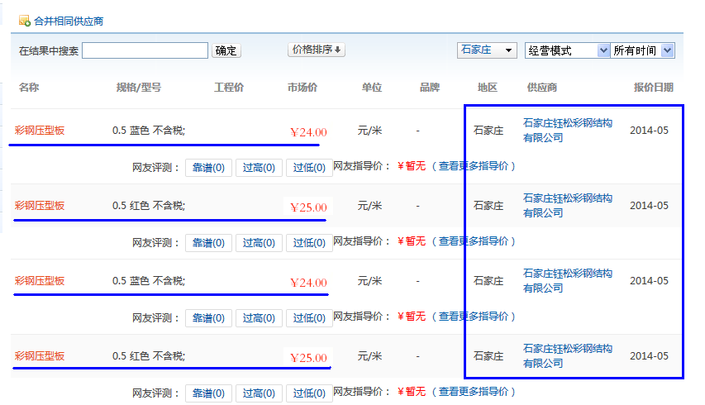705x405 pixels.
Task: Open 查看更多指导价 under the first row
Action: pos(474,166)
